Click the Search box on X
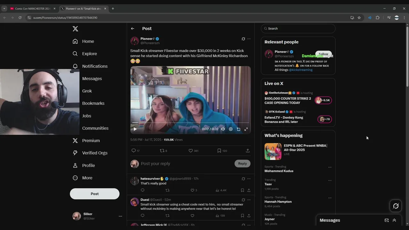 tap(298, 28)
